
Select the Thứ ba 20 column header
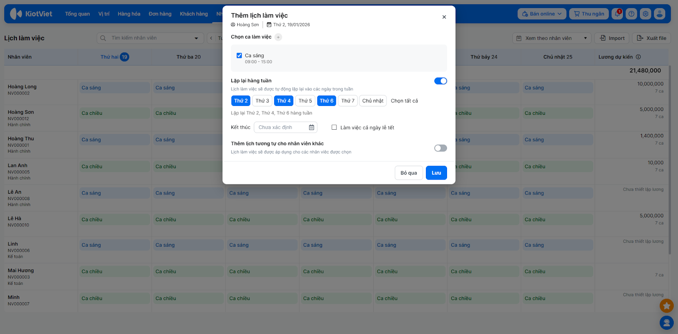[x=189, y=57]
